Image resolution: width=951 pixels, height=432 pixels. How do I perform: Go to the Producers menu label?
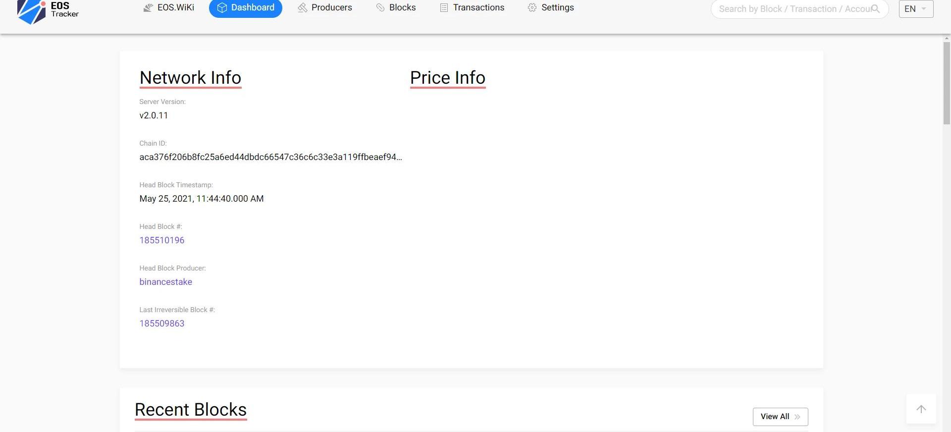click(331, 8)
